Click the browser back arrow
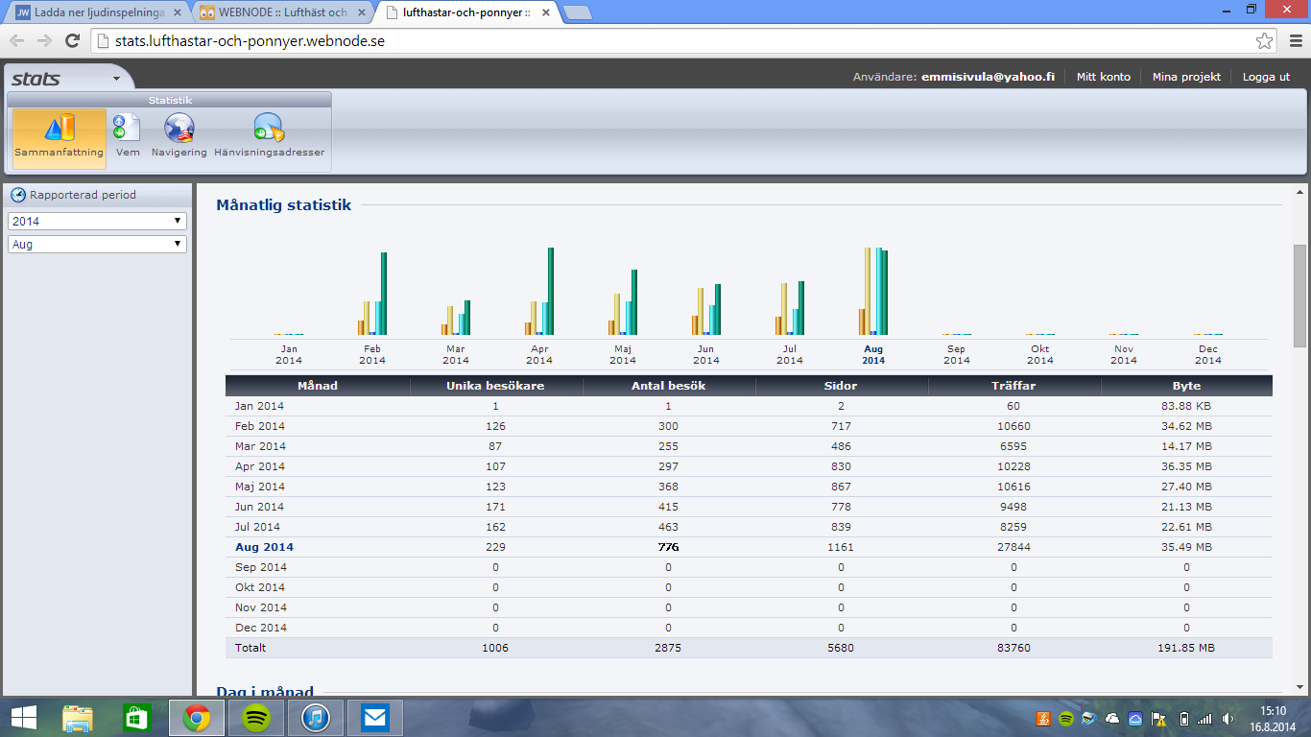 [17, 40]
